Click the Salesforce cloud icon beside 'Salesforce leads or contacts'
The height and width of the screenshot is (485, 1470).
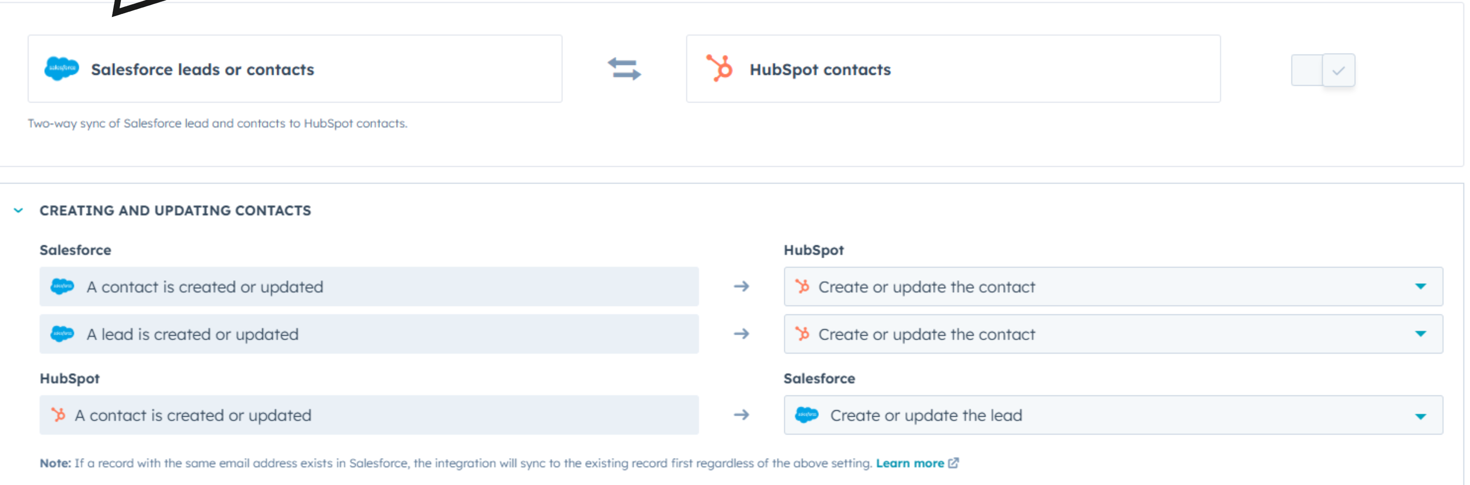[62, 68]
